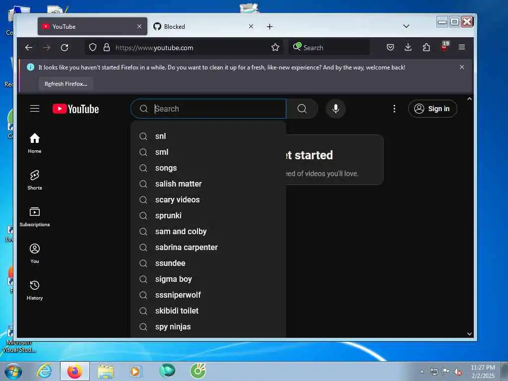Click the muted volume tray icon

(x=458, y=372)
